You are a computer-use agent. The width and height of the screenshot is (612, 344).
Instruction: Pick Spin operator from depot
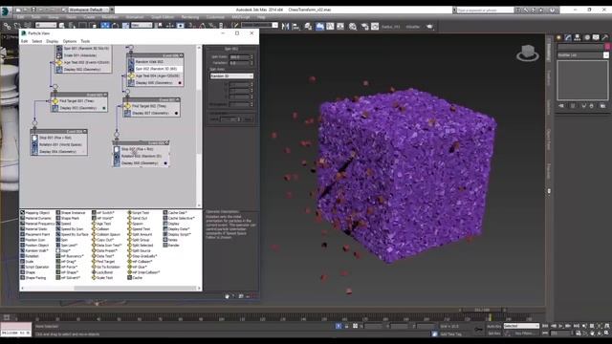(x=61, y=240)
